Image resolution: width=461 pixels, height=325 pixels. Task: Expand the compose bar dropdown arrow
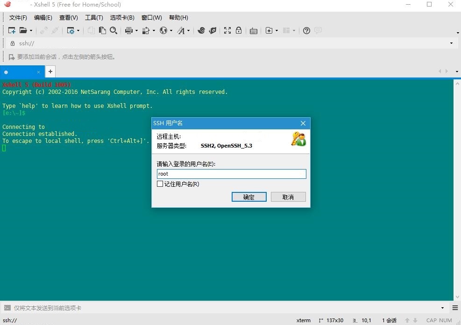click(442, 308)
